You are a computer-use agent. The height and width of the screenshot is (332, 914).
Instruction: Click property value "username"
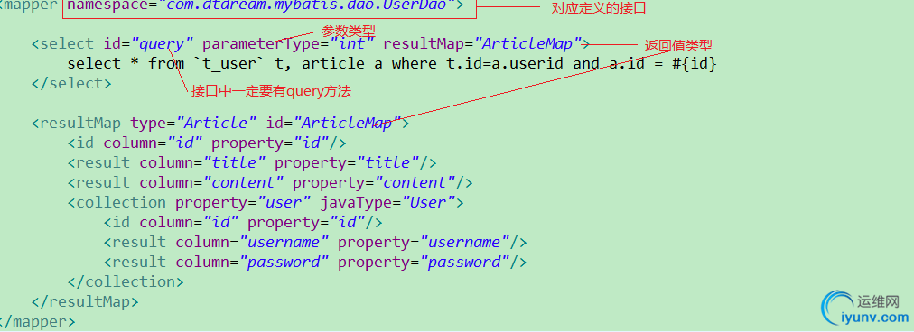point(464,242)
